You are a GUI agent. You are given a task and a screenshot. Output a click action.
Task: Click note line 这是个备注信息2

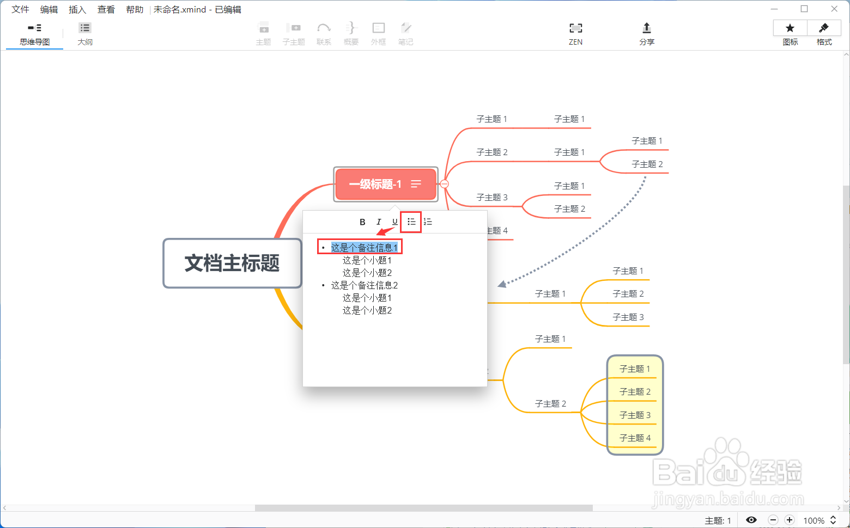point(365,285)
